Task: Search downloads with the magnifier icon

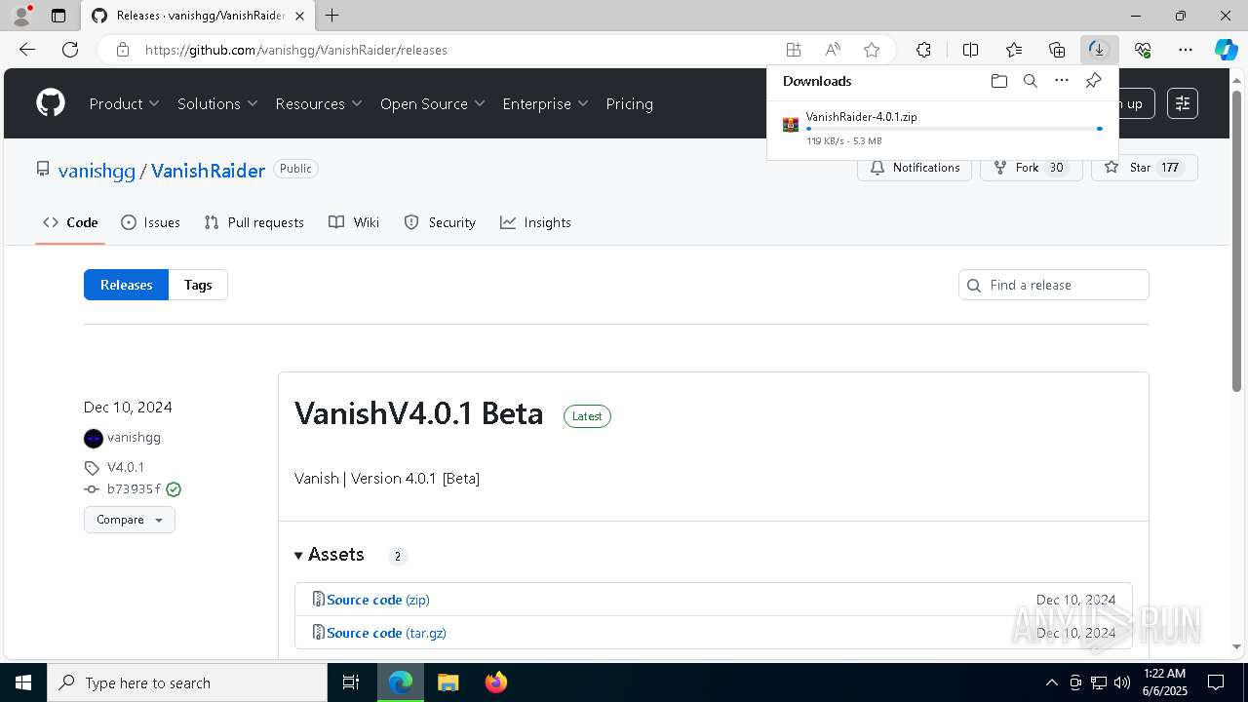Action: pos(1031,81)
